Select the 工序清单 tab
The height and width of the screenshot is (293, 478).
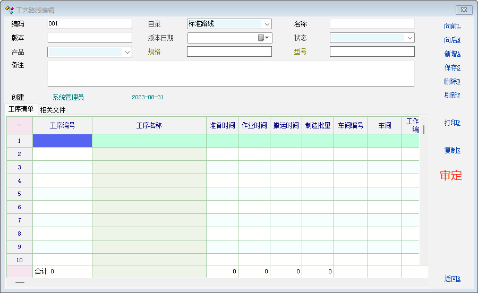click(21, 109)
